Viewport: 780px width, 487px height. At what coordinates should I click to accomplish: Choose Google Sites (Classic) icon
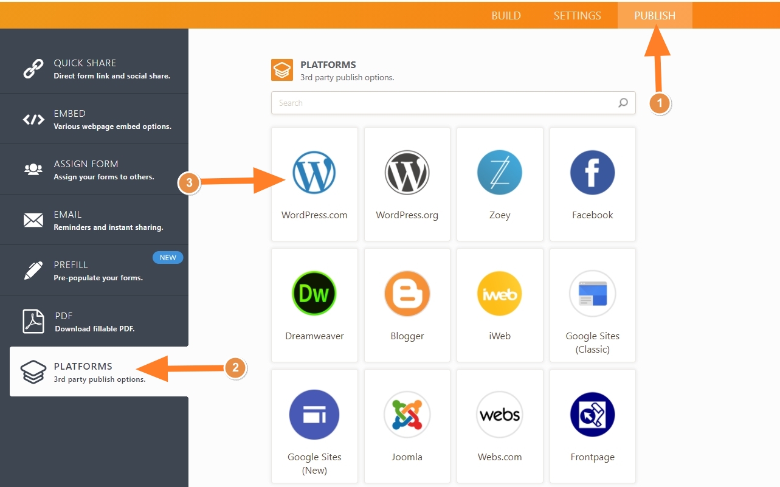click(x=592, y=294)
